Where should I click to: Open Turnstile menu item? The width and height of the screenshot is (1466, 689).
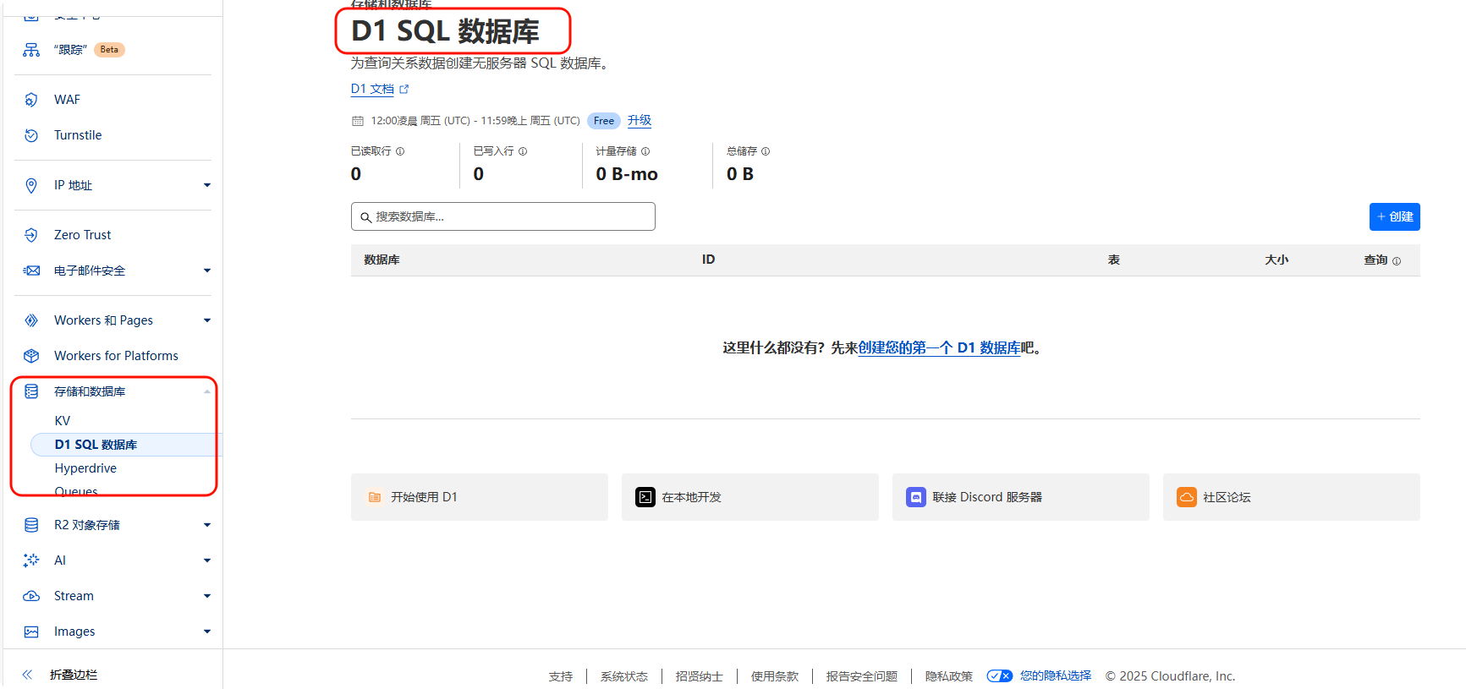tap(78, 135)
